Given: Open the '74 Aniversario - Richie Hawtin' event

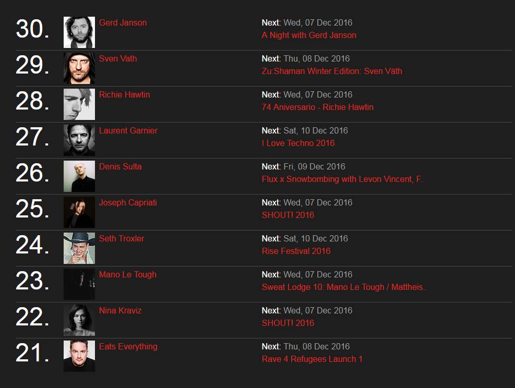Looking at the screenshot, I should click(x=318, y=107).
